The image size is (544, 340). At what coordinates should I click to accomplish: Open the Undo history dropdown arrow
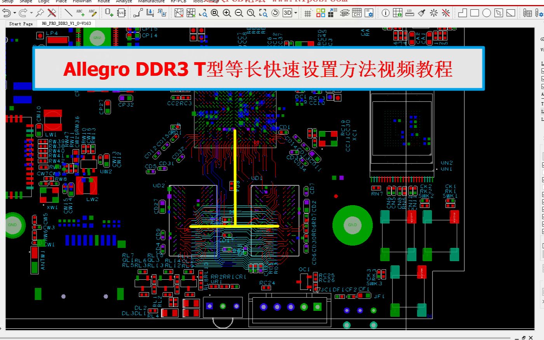14,13
